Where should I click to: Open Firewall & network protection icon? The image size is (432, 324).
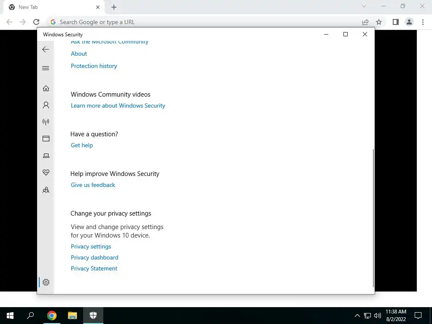pos(46,122)
